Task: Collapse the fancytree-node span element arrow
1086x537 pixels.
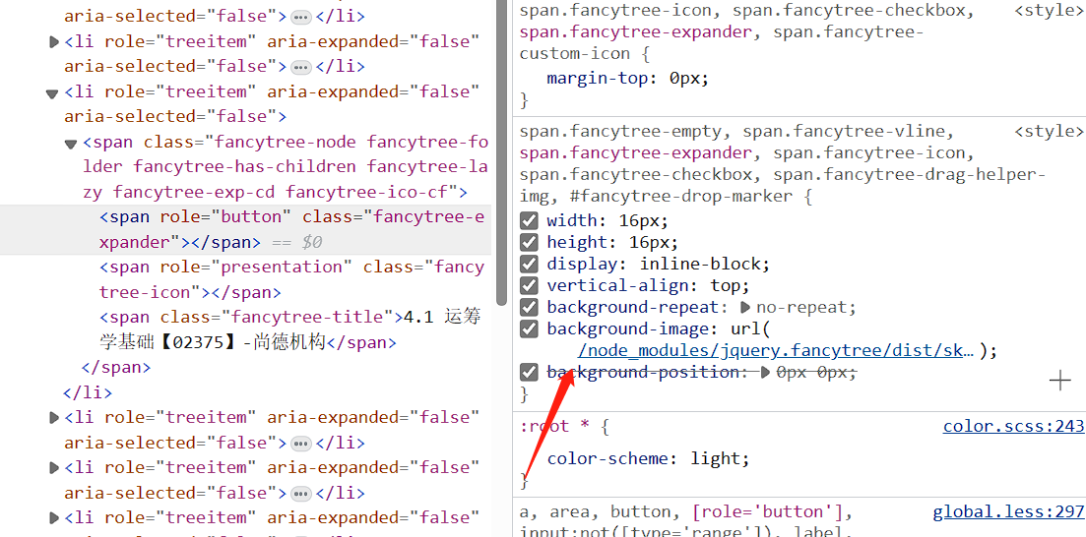Action: 71,144
